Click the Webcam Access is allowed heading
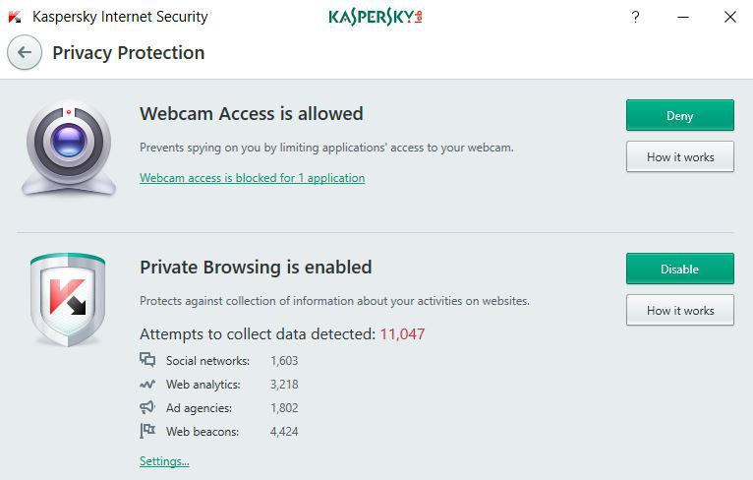Image resolution: width=753 pixels, height=480 pixels. click(x=252, y=113)
